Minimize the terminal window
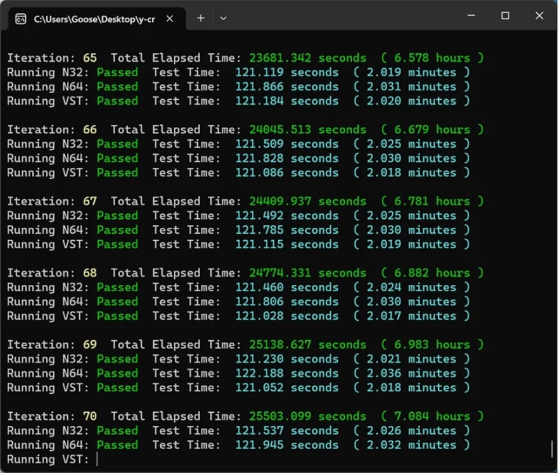 471,15
